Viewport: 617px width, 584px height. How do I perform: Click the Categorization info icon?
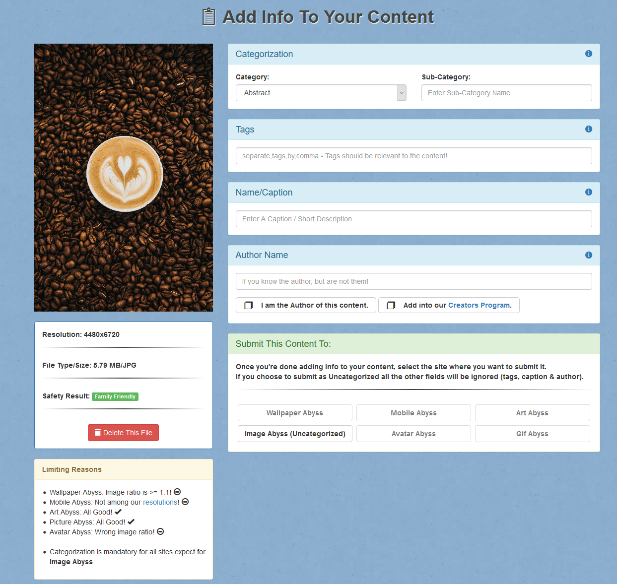(588, 54)
